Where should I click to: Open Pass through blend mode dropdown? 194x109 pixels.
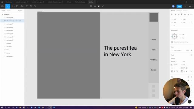[178, 50]
